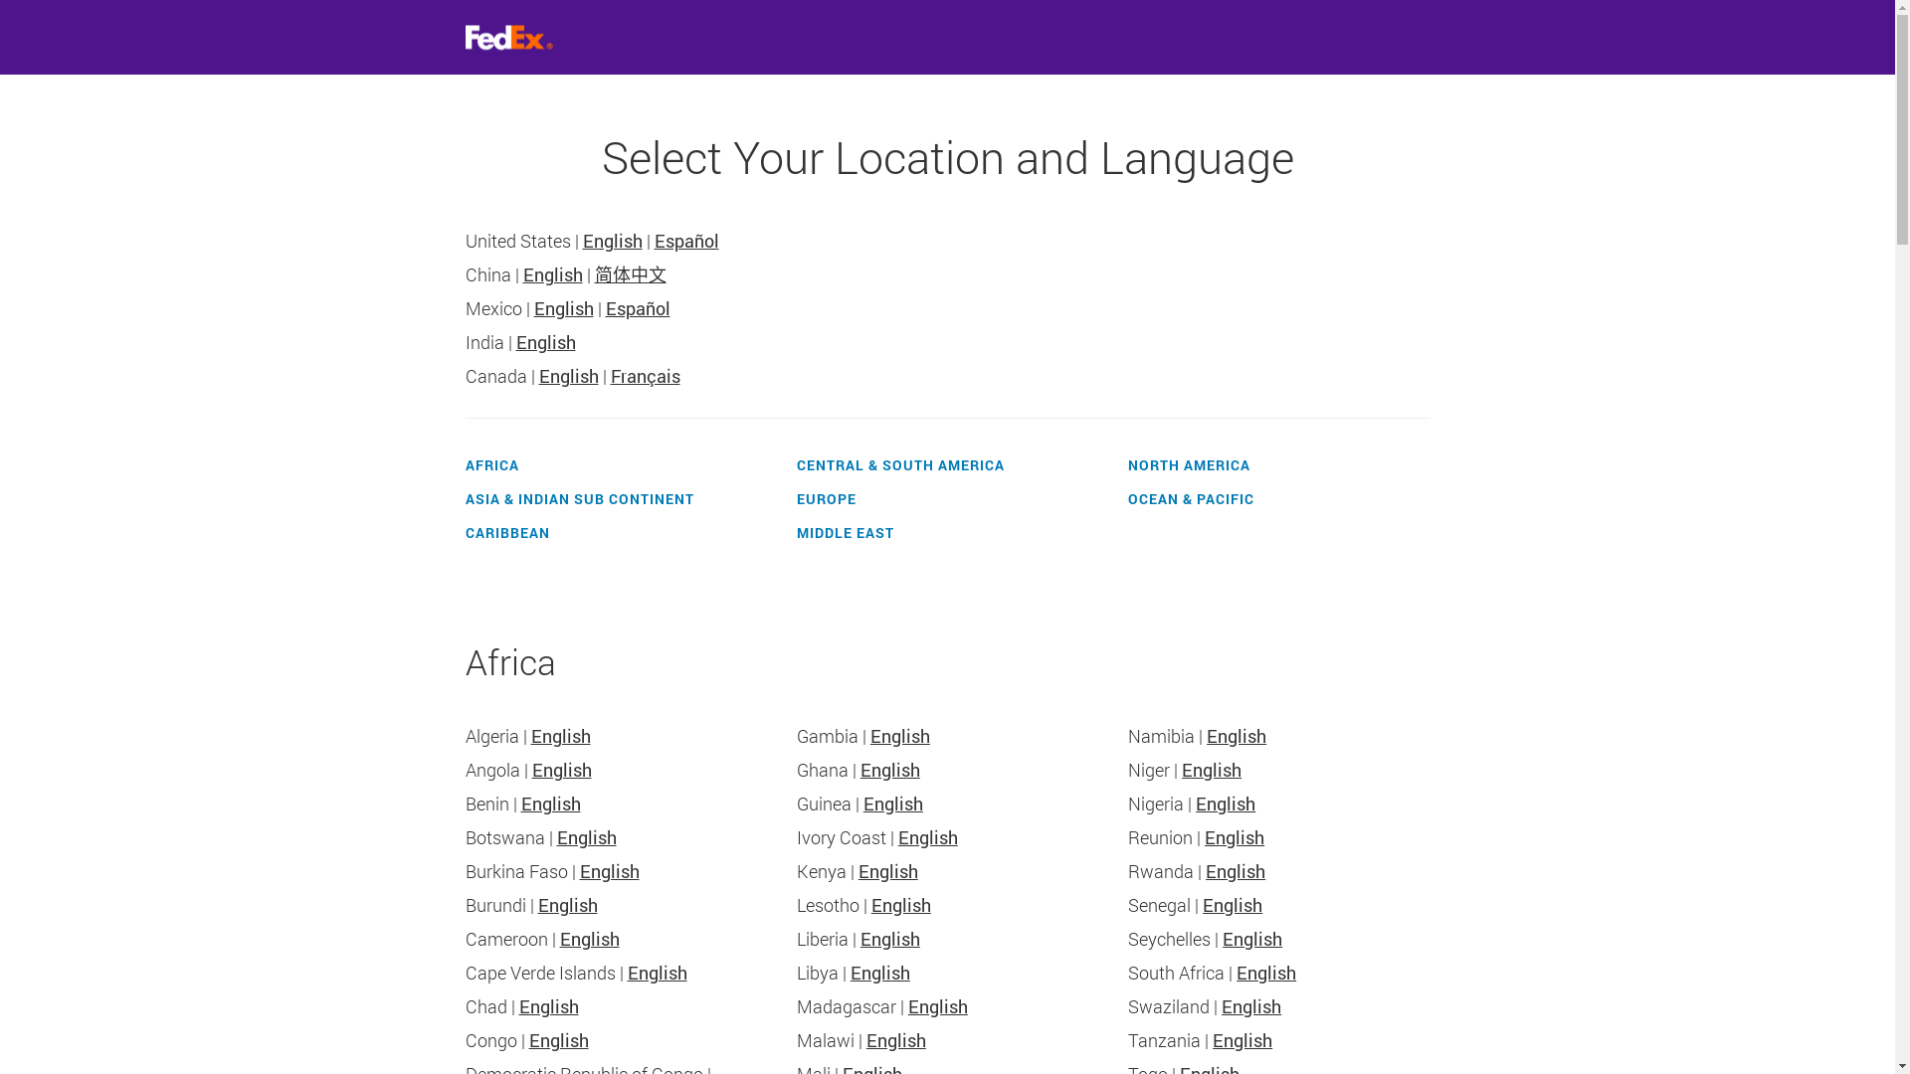Screen dimensions: 1910x1074
Task: Go to Europe region section
Action: [826, 499]
